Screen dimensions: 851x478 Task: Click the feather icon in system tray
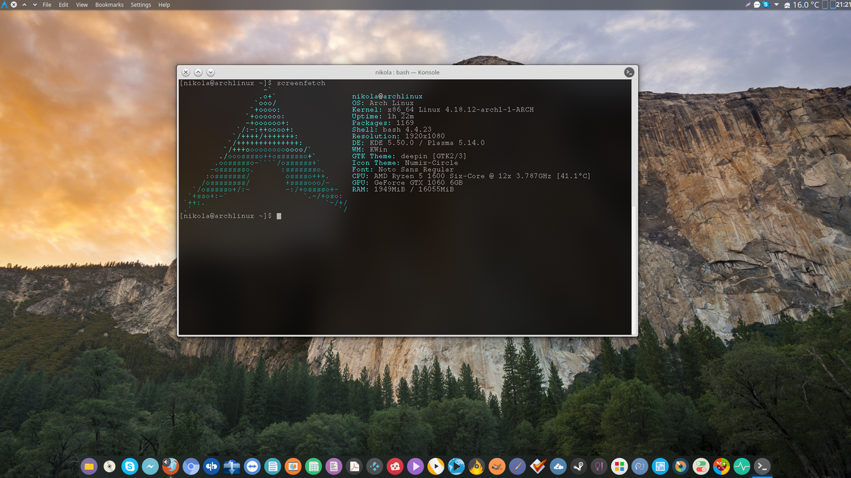748,5
